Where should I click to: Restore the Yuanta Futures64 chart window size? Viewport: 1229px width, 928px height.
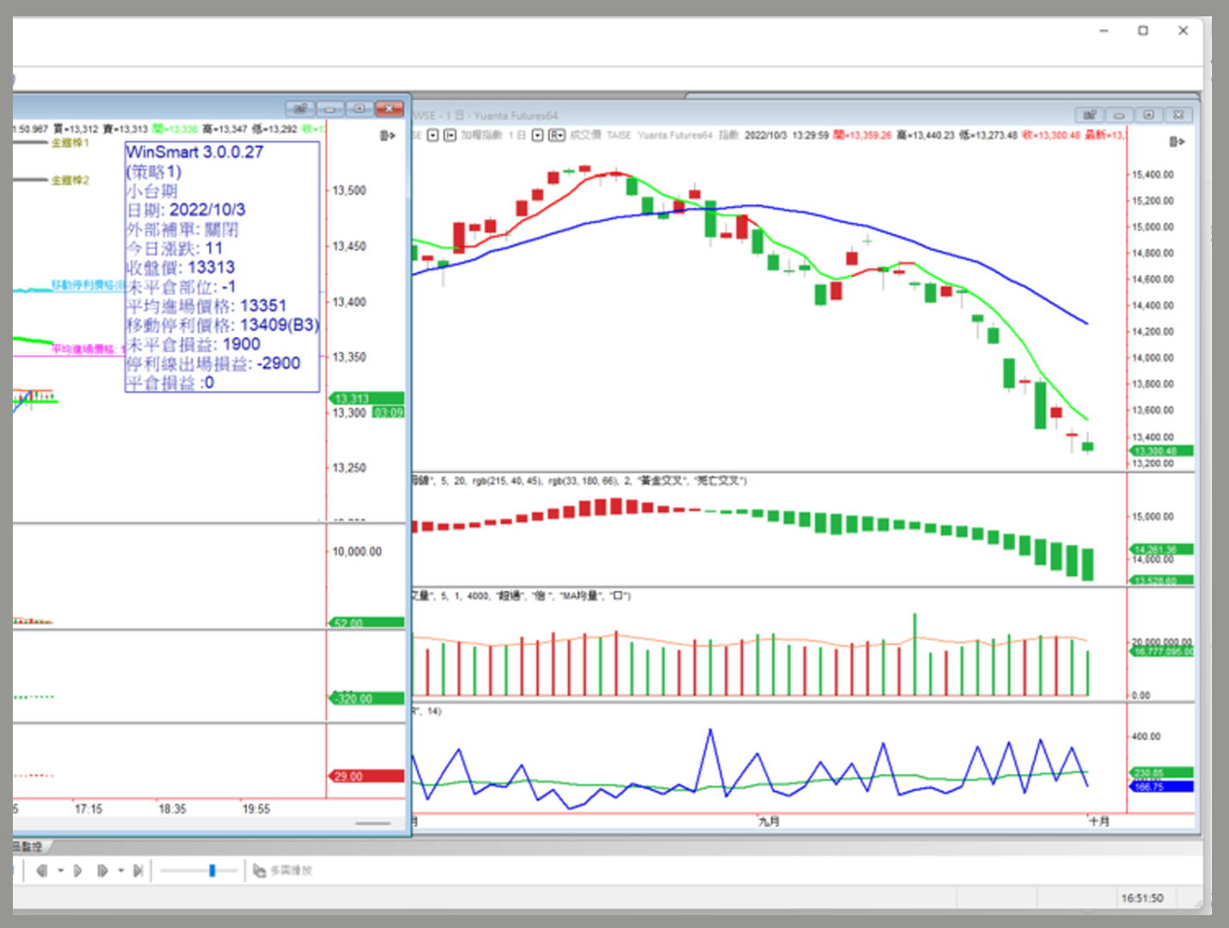(x=1149, y=115)
